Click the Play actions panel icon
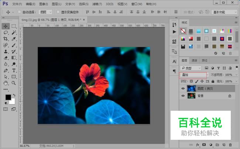Viewport: 240px width, 149px height. click(x=174, y=32)
